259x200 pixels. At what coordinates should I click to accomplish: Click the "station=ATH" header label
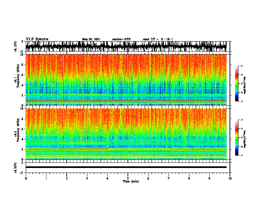coord(121,39)
